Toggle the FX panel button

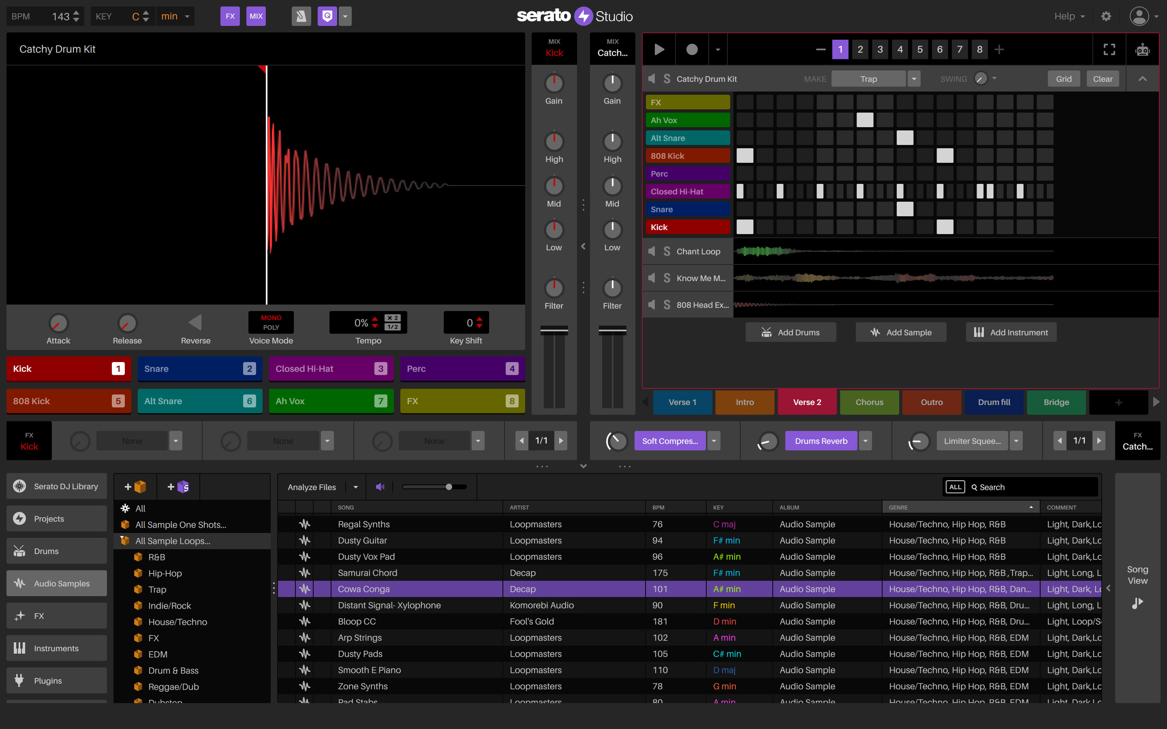[x=230, y=16]
